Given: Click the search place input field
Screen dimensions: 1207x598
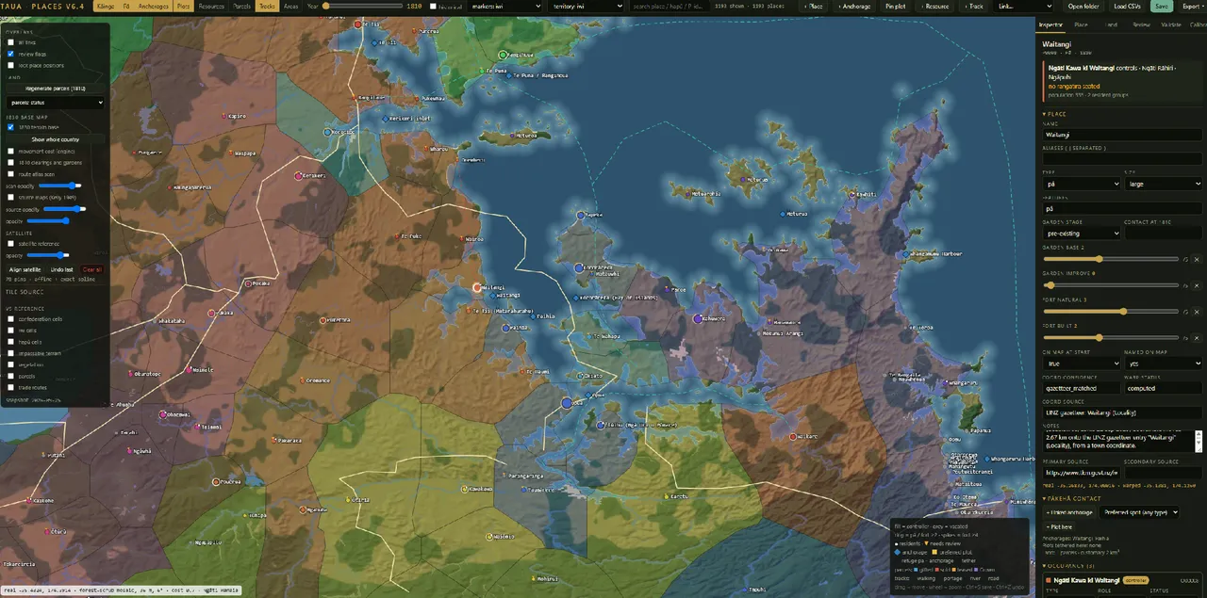Looking at the screenshot, I should click(x=670, y=6).
